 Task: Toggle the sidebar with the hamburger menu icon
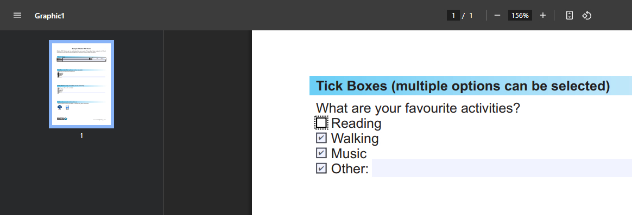(17, 15)
